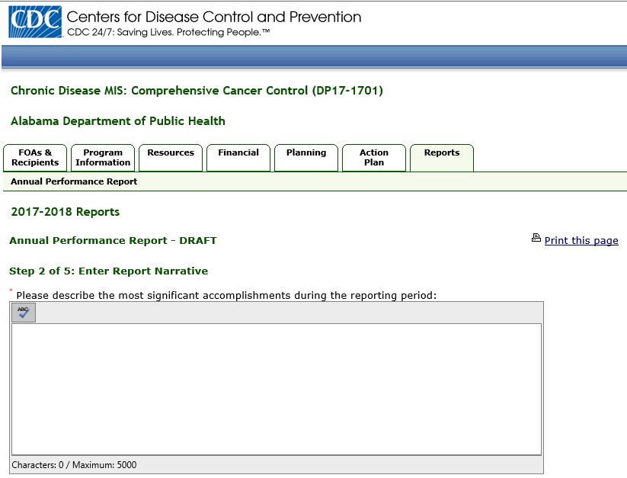
Task: Click the character count status line
Action: [x=75, y=465]
